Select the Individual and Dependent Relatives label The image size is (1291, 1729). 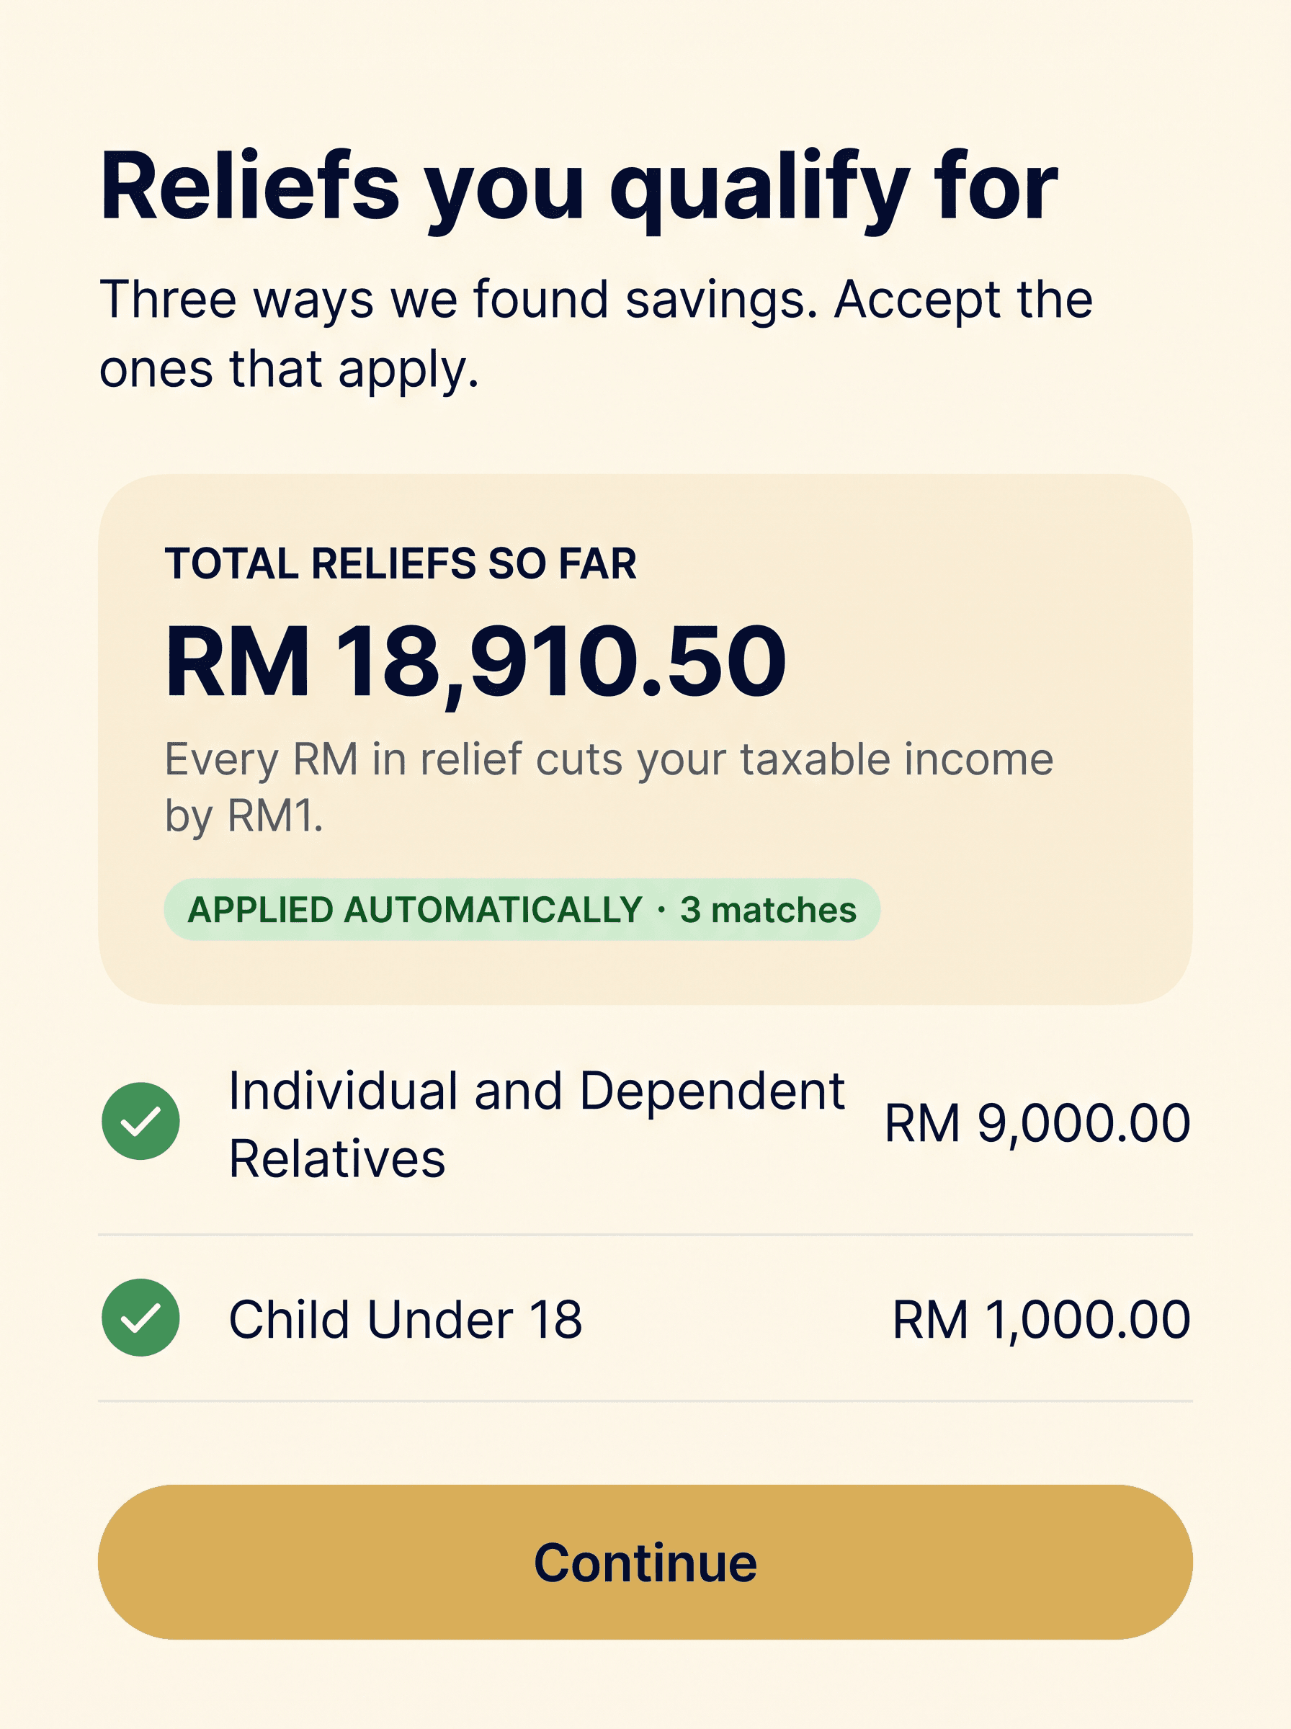pyautogui.click(x=536, y=1125)
